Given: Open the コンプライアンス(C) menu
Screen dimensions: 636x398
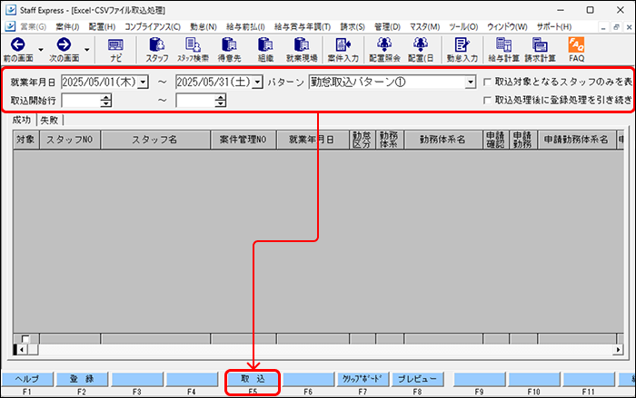Looking at the screenshot, I should click(153, 26).
